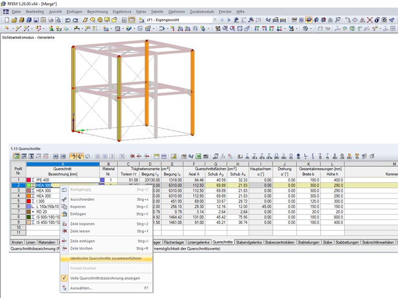This screenshot has height=298, width=398.
Task: Click the delete row red X icon in table toolbar
Action: [132, 156]
